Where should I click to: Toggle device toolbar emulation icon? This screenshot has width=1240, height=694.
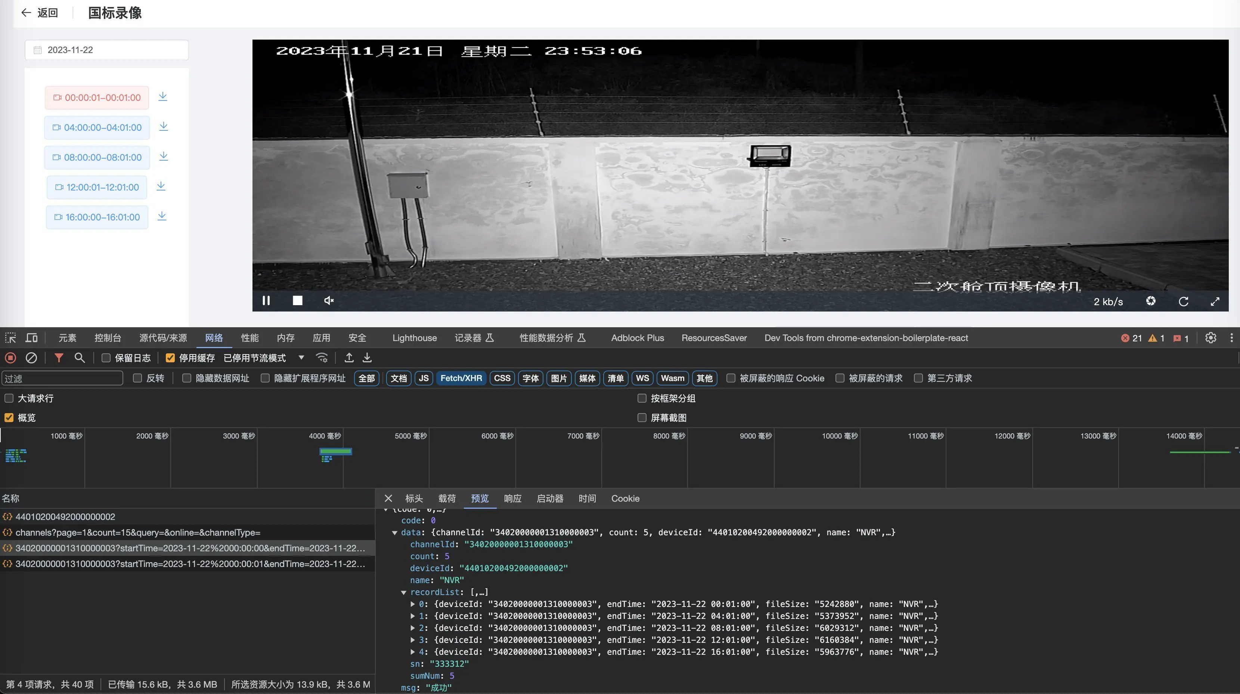pyautogui.click(x=32, y=338)
